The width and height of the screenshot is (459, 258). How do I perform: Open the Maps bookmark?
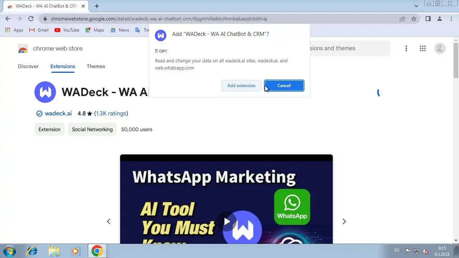(95, 30)
